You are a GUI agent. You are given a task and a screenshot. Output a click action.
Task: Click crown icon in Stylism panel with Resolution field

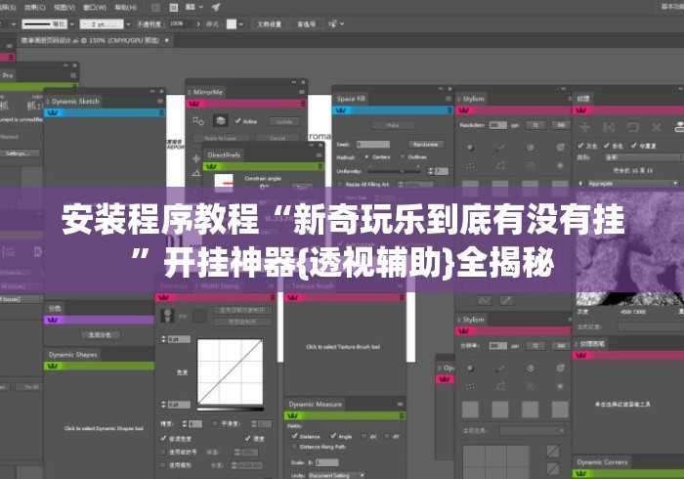(x=464, y=110)
